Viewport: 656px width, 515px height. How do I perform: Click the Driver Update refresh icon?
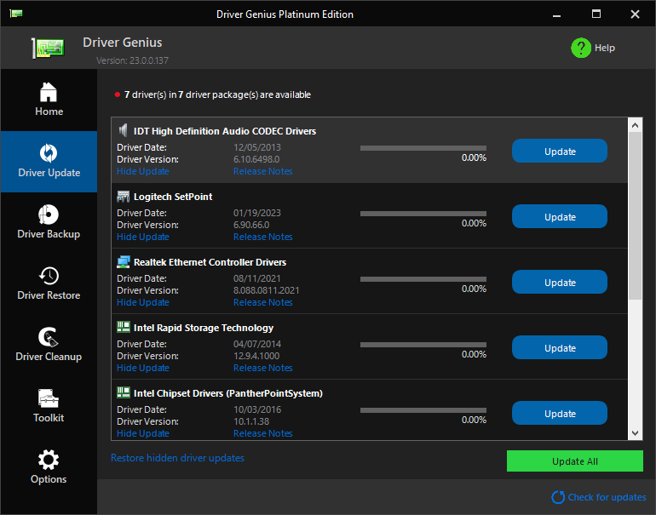pyautogui.click(x=49, y=153)
